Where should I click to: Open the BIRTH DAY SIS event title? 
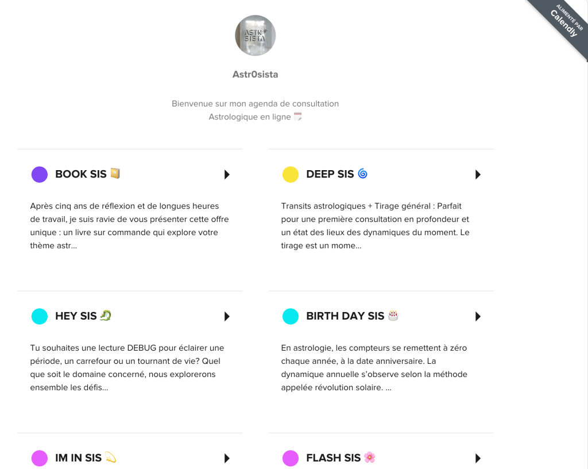pyautogui.click(x=345, y=316)
